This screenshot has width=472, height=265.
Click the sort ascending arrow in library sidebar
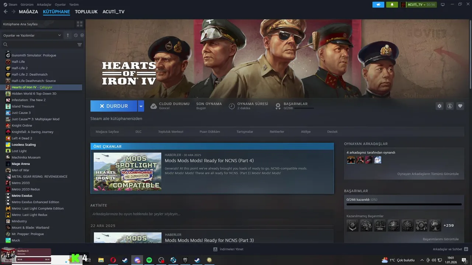click(68, 35)
